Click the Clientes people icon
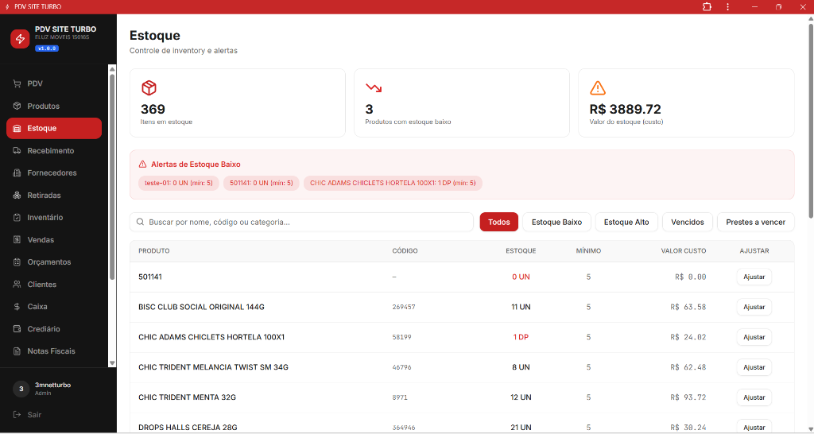This screenshot has width=814, height=434. (17, 285)
